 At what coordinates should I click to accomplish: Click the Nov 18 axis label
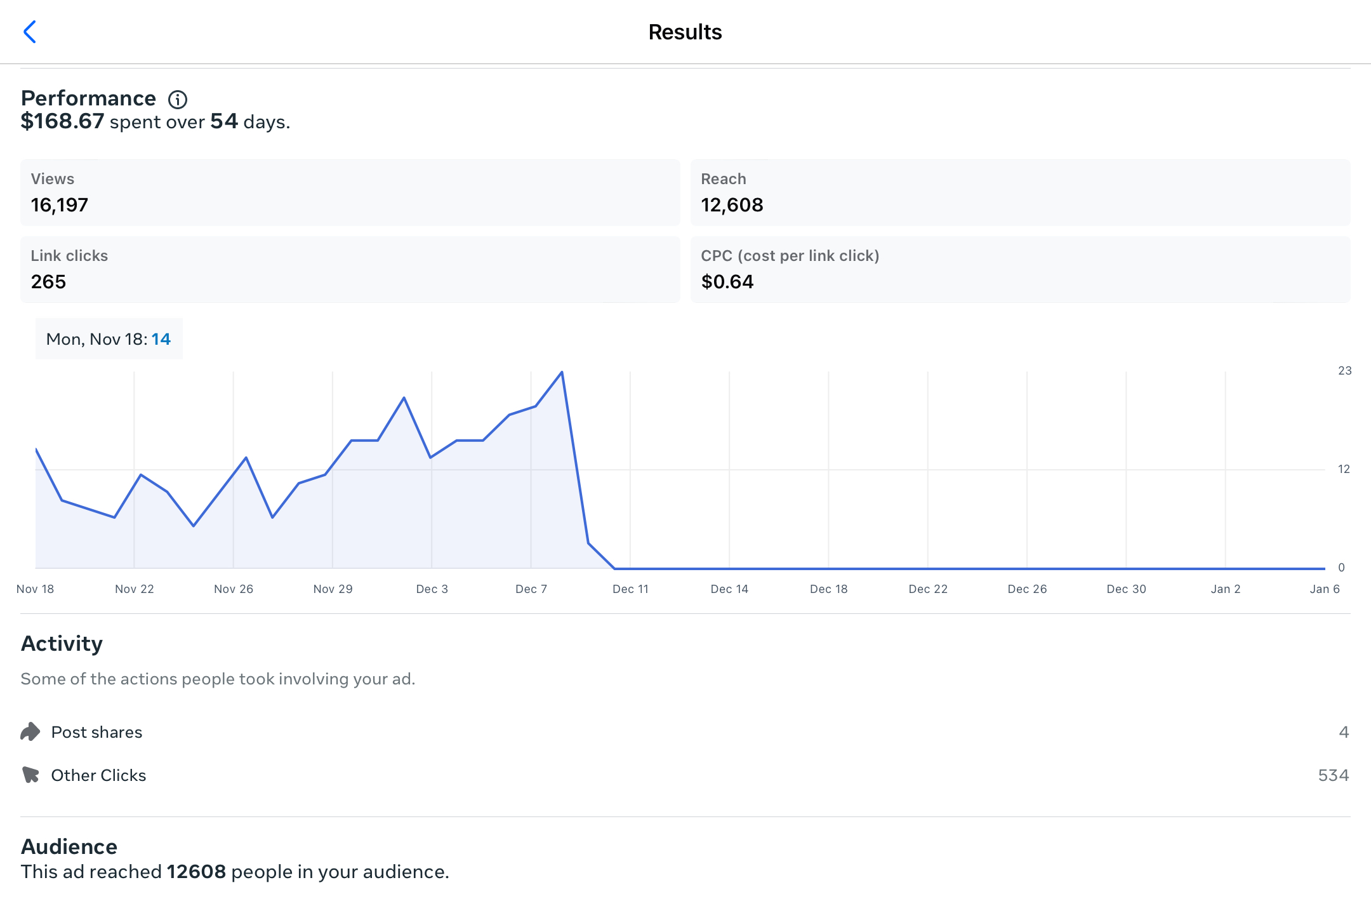(x=36, y=589)
